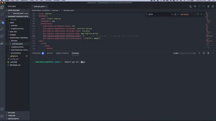Open the Explorer view in activity bar

2,7
